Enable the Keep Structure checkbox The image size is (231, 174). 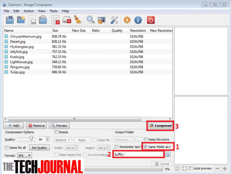[x=146, y=140]
